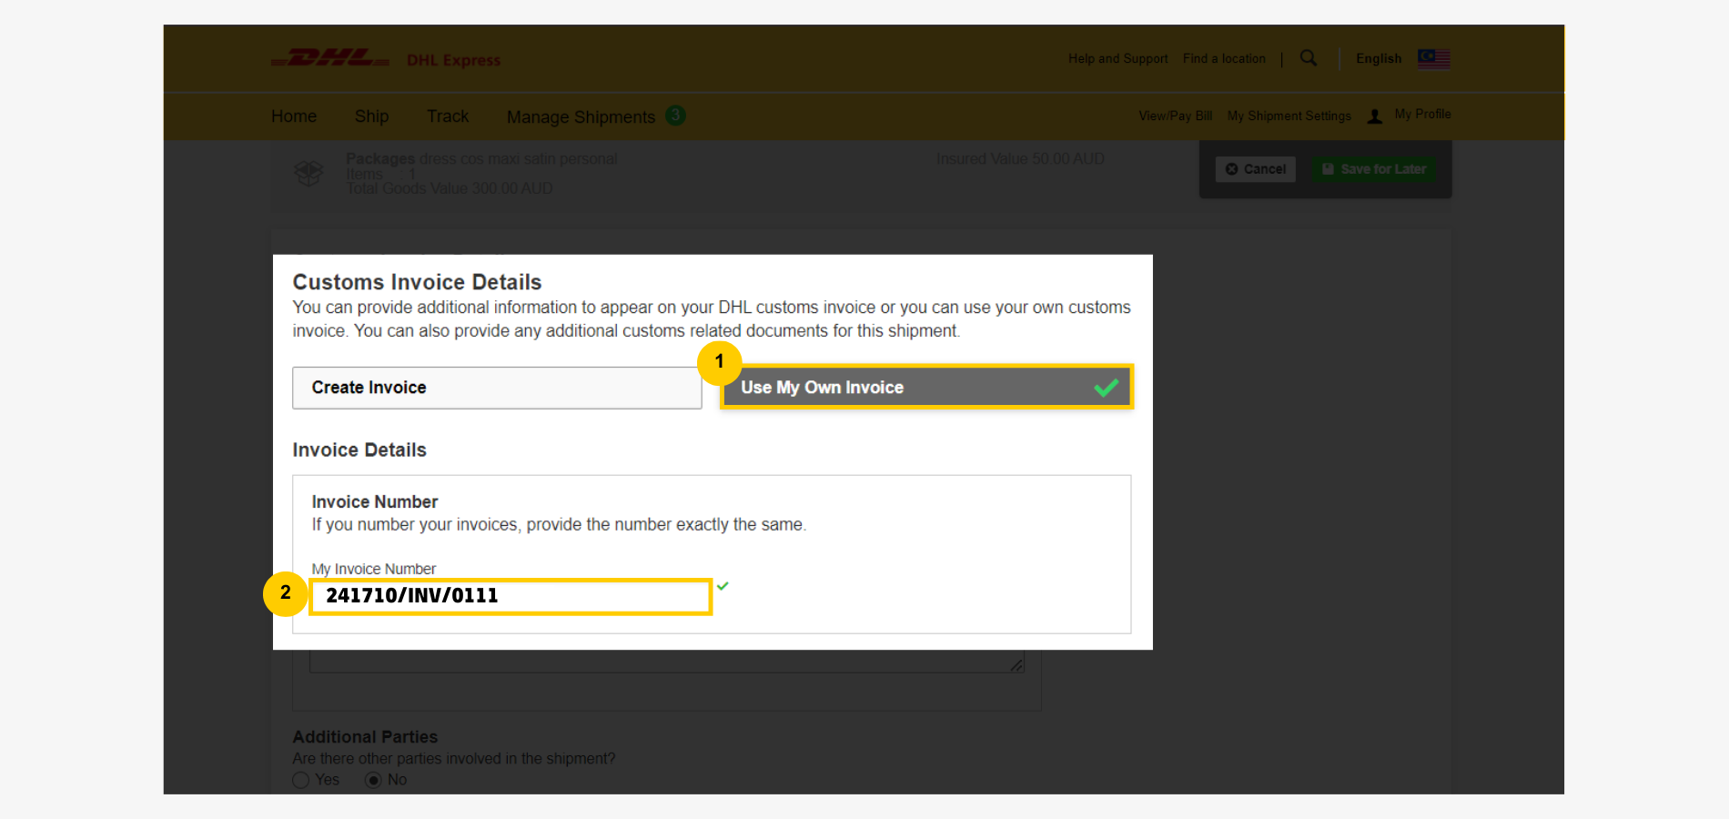1729x819 pixels.
Task: Open My Profile link
Action: pyautogui.click(x=1422, y=114)
